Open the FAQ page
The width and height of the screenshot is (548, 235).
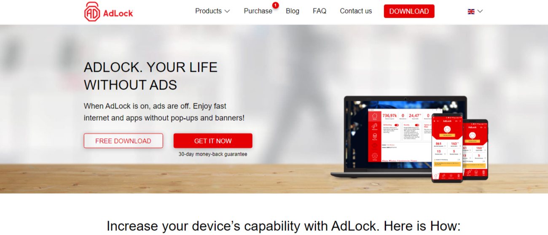click(x=320, y=11)
